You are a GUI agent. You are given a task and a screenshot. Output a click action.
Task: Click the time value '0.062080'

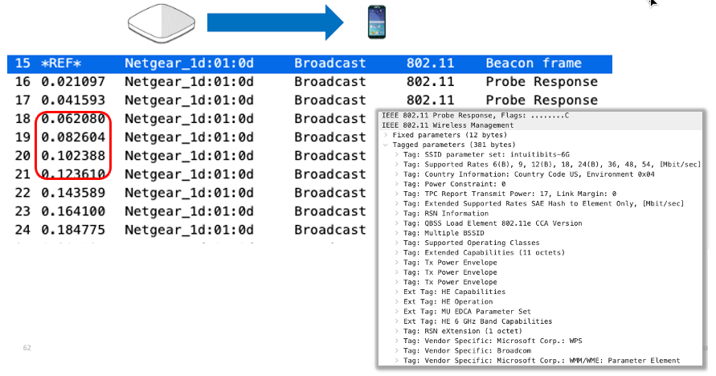[73, 119]
